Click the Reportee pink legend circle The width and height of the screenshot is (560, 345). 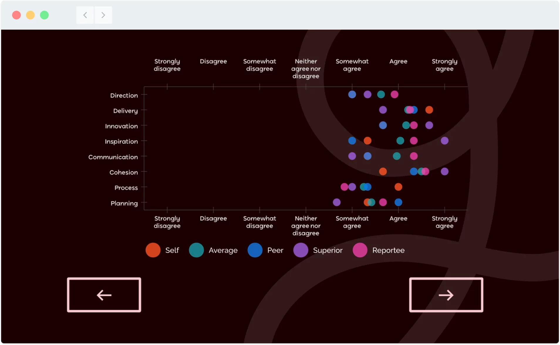[360, 250]
